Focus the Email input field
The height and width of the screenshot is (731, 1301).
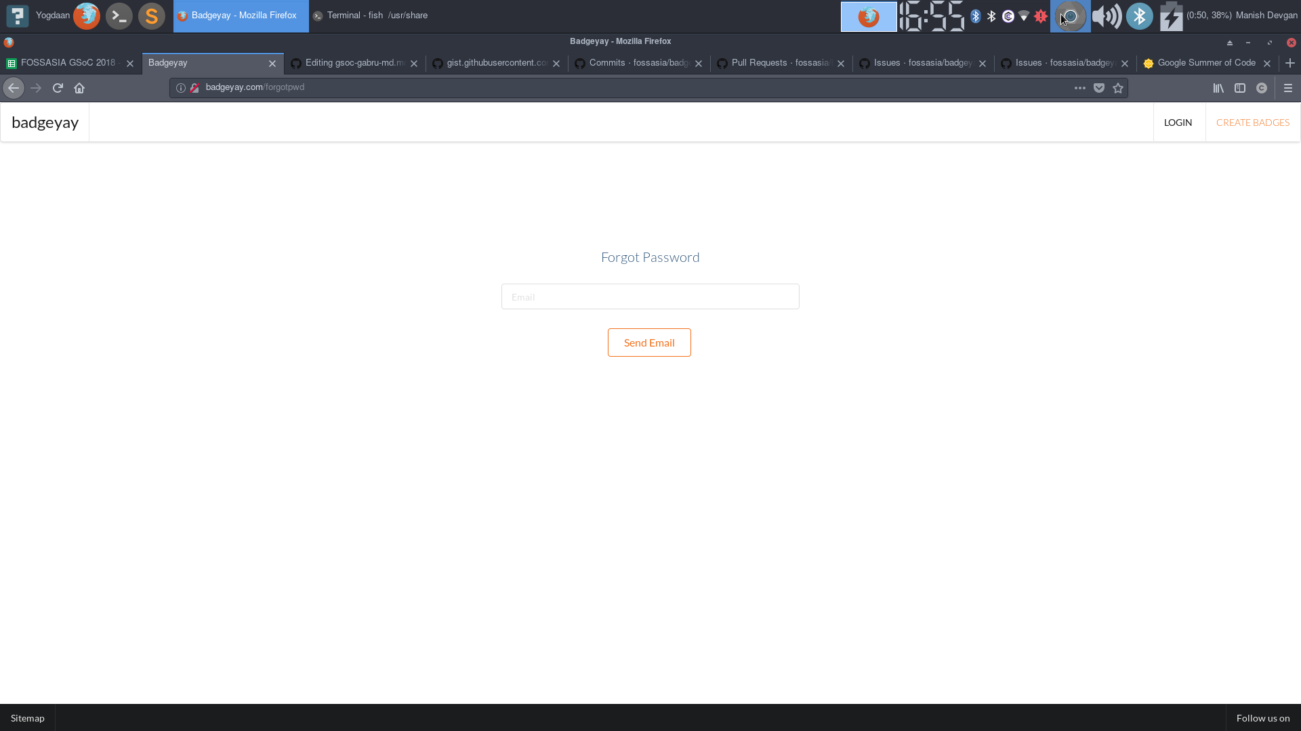point(650,296)
